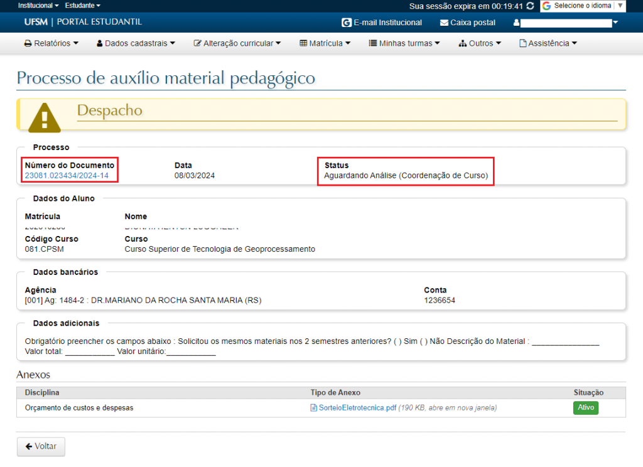The image size is (643, 467).
Task: Click the UFSM Portal Estudantil logo
Action: pyautogui.click(x=83, y=22)
